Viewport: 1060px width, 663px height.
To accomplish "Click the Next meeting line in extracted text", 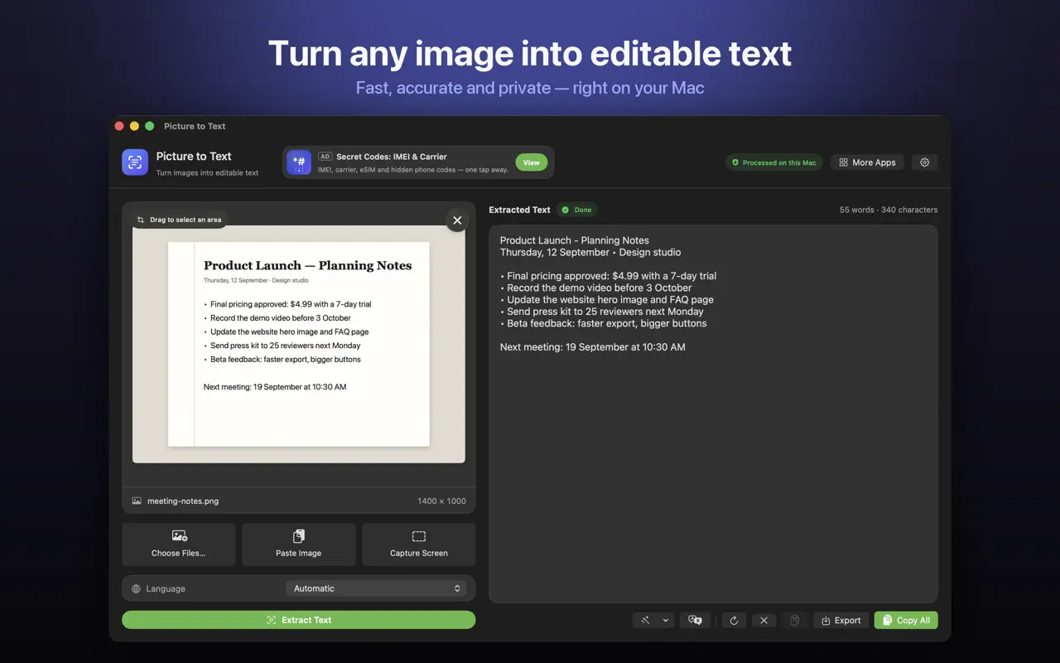I will (593, 347).
